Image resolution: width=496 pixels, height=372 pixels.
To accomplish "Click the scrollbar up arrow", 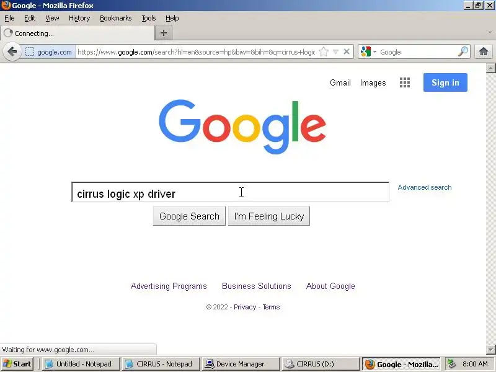I will (x=490, y=68).
